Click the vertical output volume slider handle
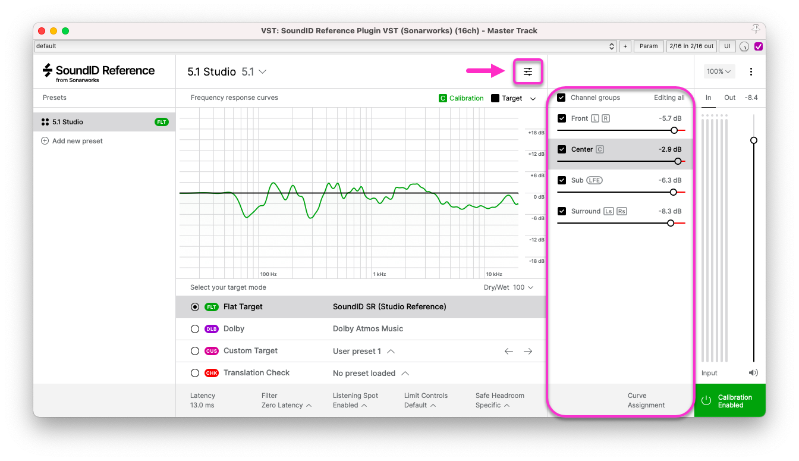Image resolution: width=799 pixels, height=461 pixels. 754,140
